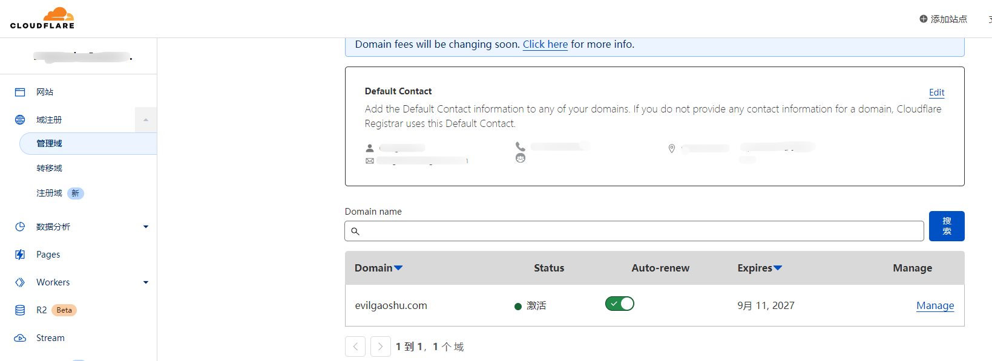Click the Auto-renew column header
The width and height of the screenshot is (992, 361).
[660, 268]
